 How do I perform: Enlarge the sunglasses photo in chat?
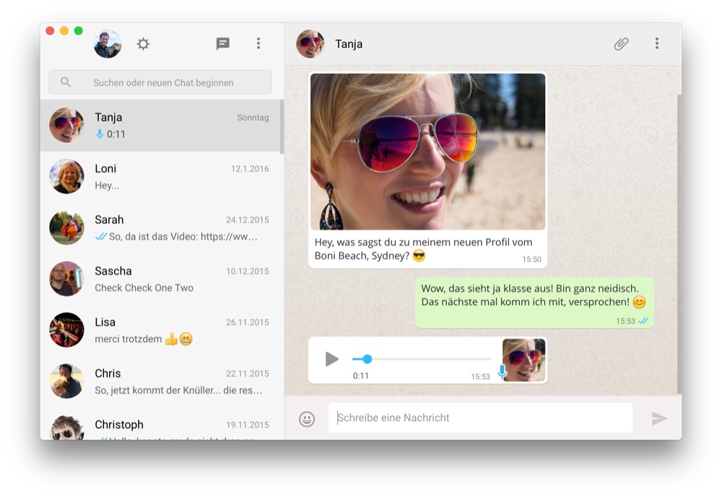tap(427, 152)
